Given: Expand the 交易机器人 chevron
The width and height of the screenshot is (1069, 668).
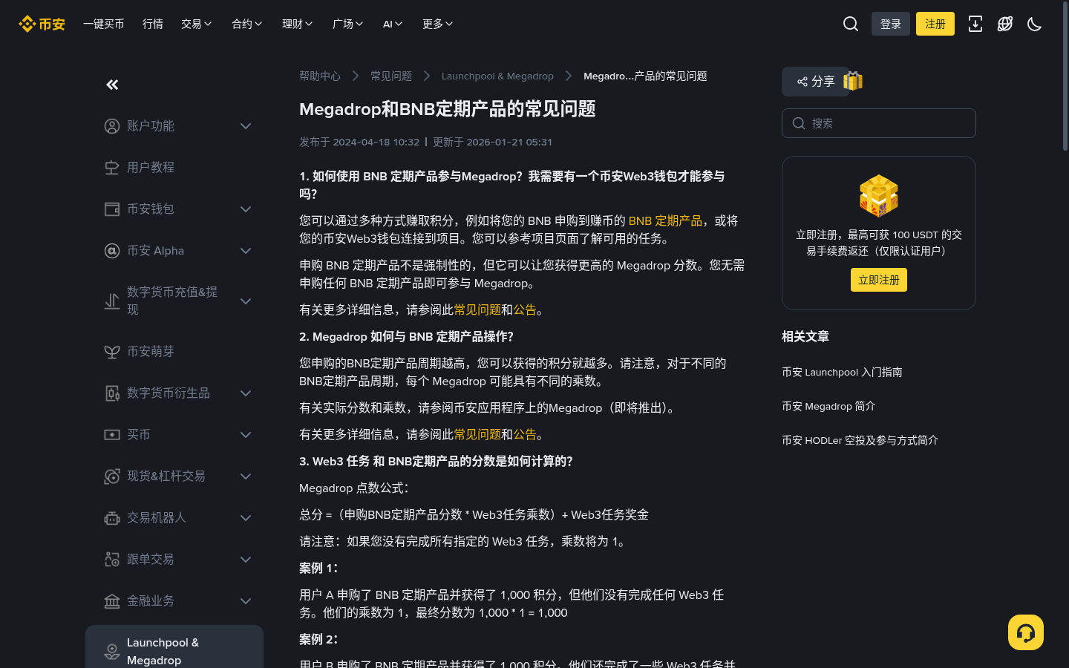Looking at the screenshot, I should (x=246, y=518).
